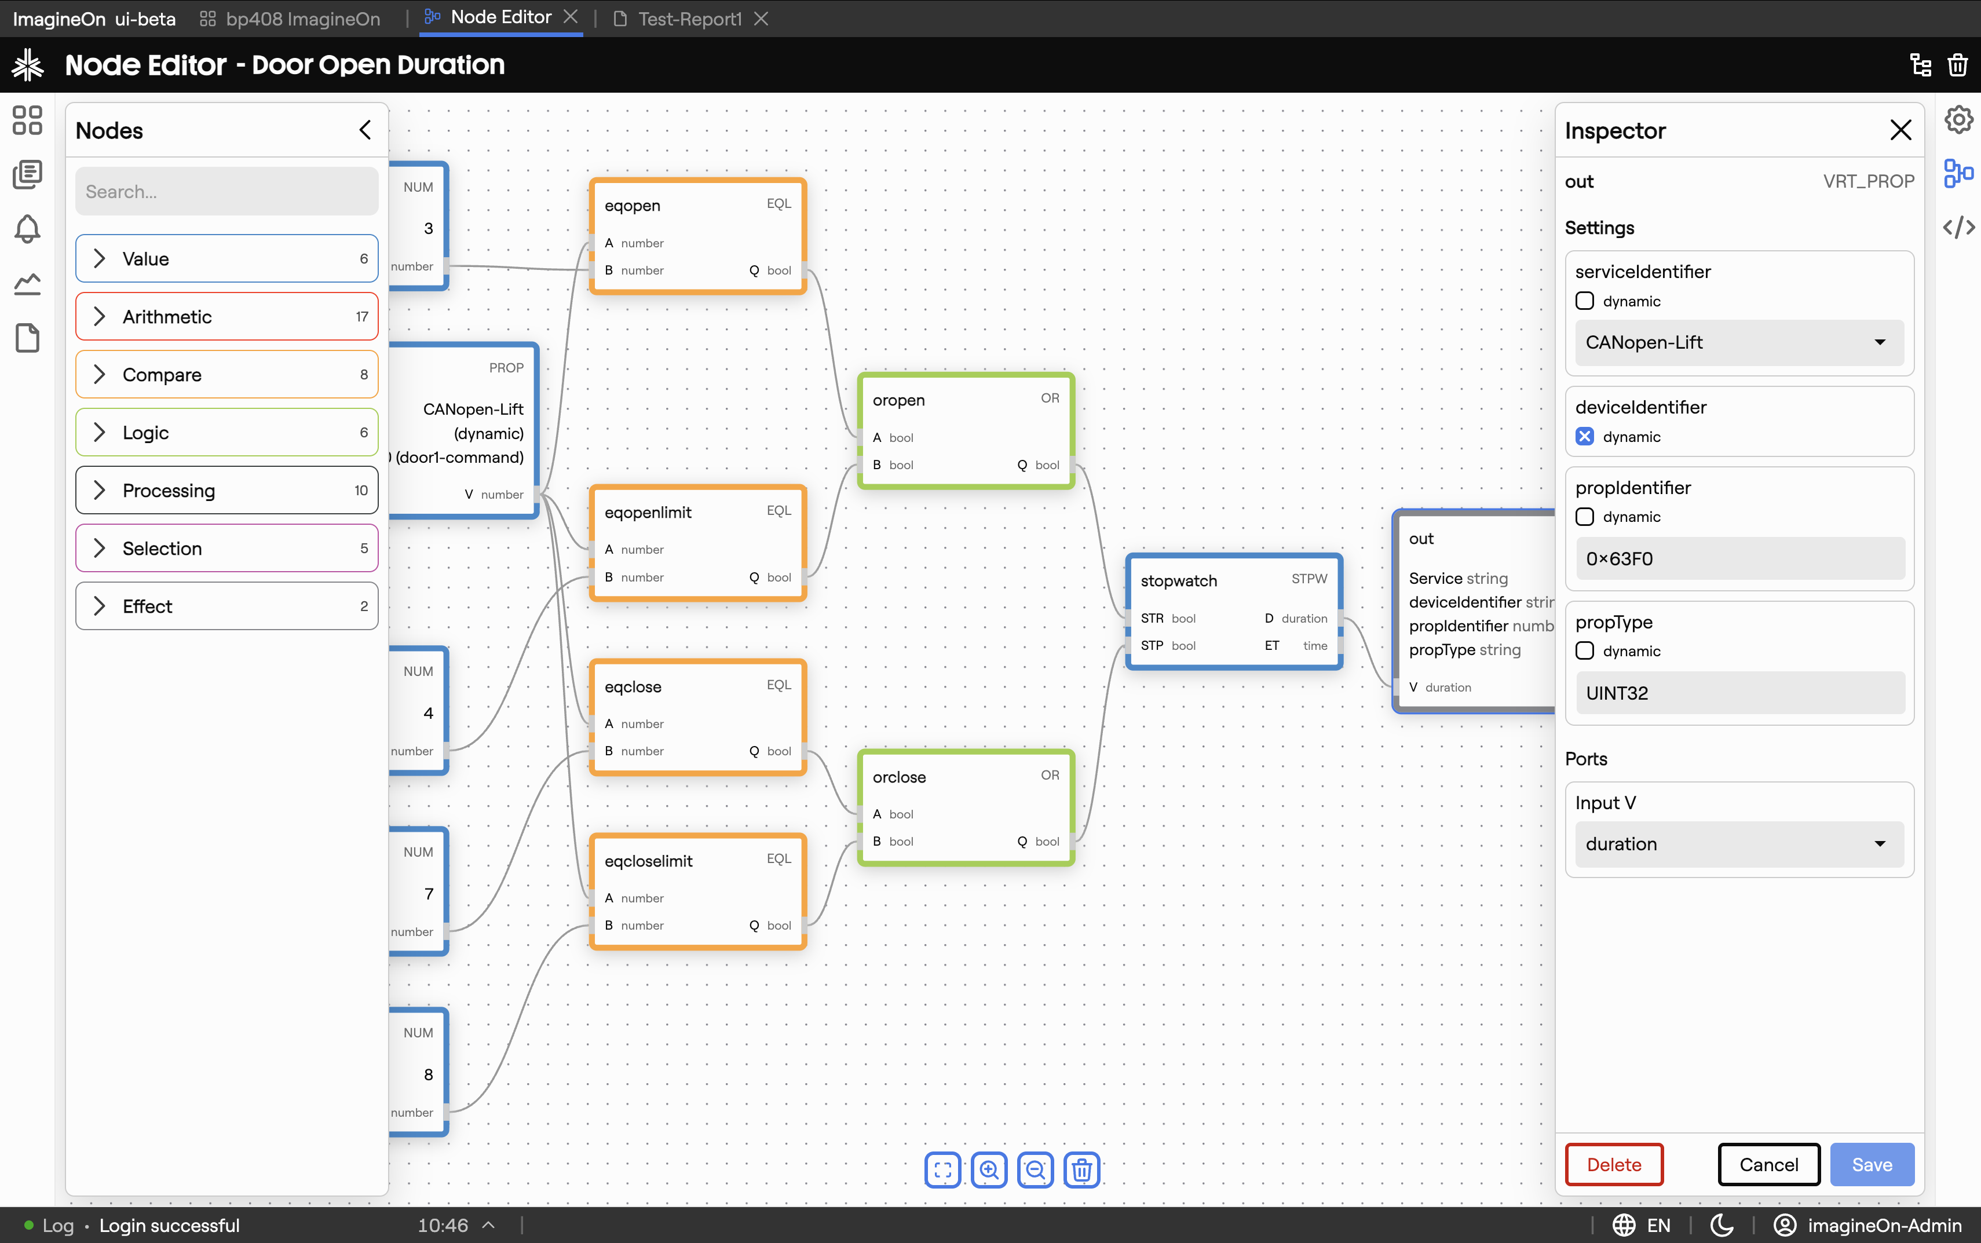This screenshot has width=1981, height=1243.
Task: Close the Node Editor tab
Action: click(x=571, y=17)
